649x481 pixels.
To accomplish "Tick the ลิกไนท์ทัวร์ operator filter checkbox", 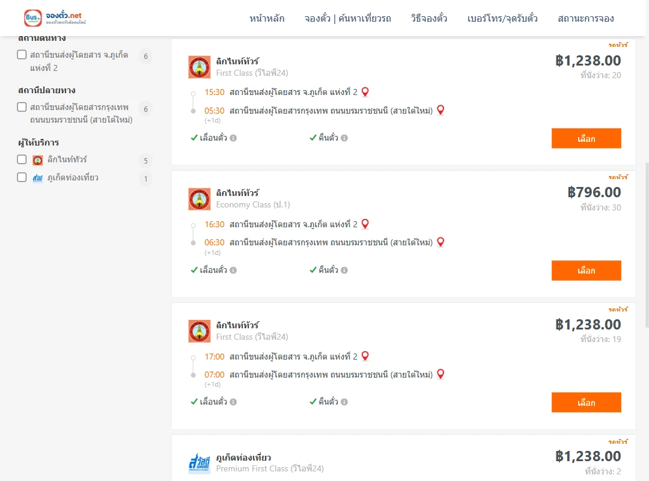I will coord(22,159).
